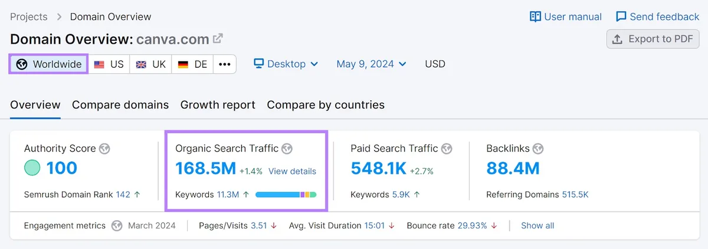Screen dimensions: 708x249
Task: Select the DE country database
Action: point(192,64)
